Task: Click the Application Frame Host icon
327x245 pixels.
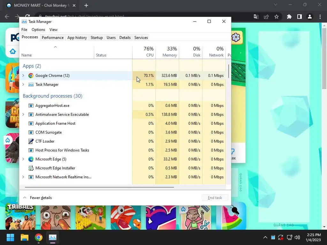Action: coord(31,123)
